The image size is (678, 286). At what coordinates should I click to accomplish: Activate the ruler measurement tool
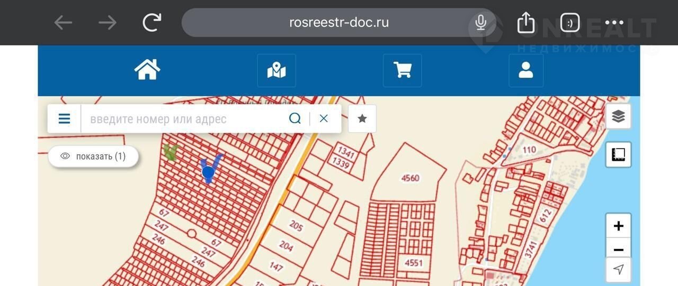click(x=618, y=154)
